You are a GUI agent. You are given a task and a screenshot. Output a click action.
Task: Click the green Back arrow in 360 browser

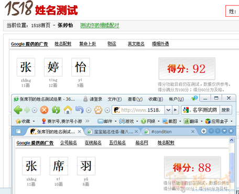coord(18,110)
